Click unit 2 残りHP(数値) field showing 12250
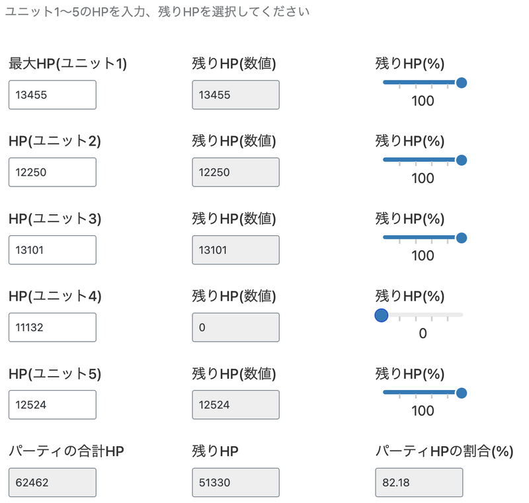This screenshot has width=529, height=503. pos(235,172)
